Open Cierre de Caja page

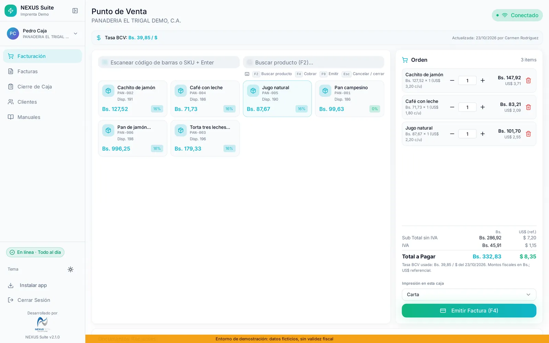[43, 86]
